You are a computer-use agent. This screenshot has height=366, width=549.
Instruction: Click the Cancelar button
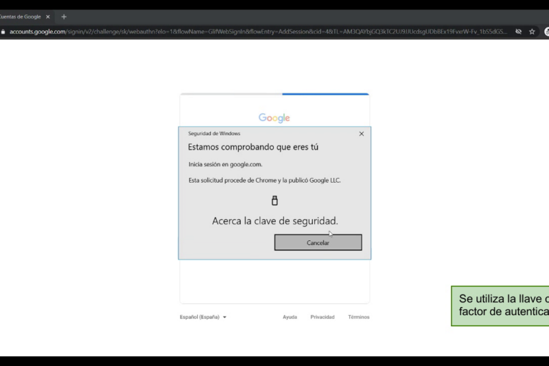point(318,242)
